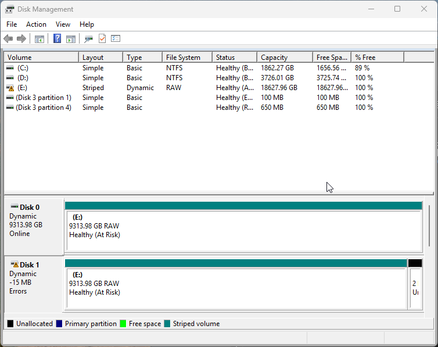
Task: Open the View menu
Action: pyautogui.click(x=63, y=24)
